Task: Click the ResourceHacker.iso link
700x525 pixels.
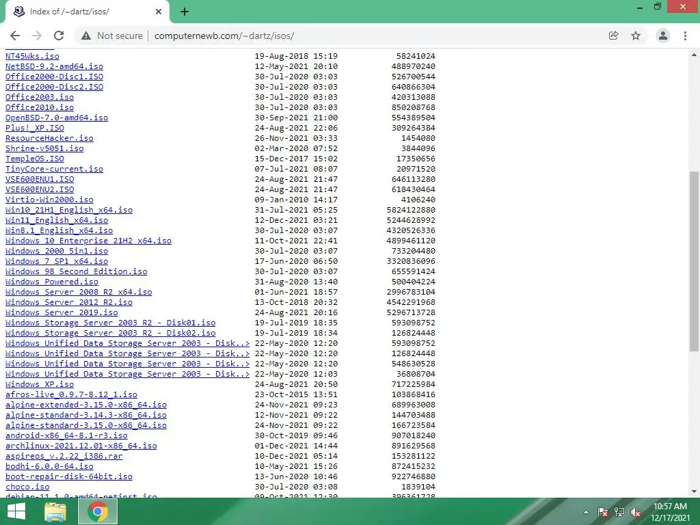Action: 49,138
